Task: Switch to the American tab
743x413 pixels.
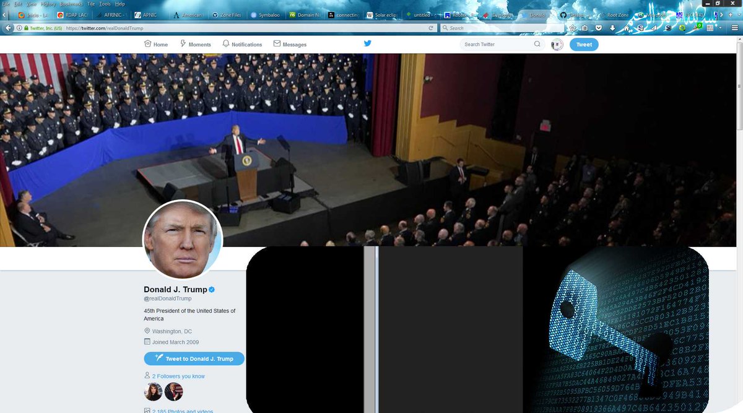Action: pyautogui.click(x=188, y=14)
